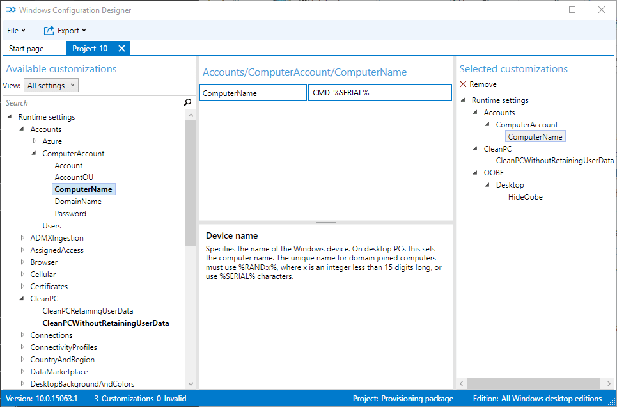Expand the Connections node

point(22,335)
